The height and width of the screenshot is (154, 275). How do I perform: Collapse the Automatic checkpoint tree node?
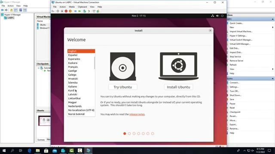pos(39,68)
